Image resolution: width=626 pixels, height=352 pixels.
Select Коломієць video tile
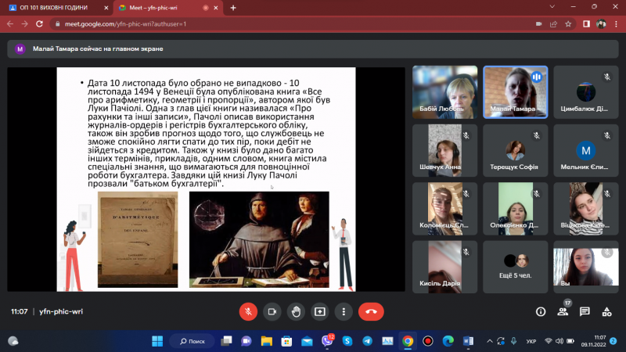[444, 209]
